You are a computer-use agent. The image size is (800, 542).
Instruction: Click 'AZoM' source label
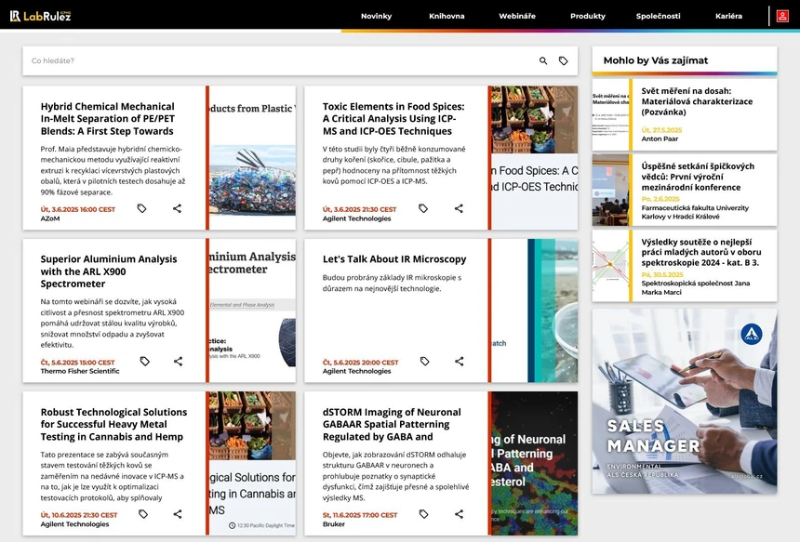click(x=50, y=218)
